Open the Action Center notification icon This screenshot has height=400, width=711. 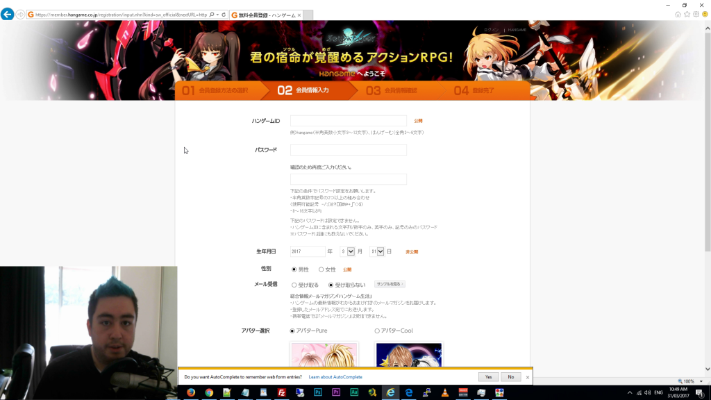pyautogui.click(x=700, y=393)
